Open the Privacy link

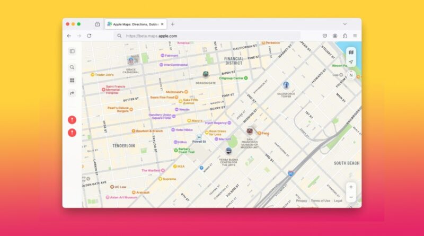click(302, 201)
